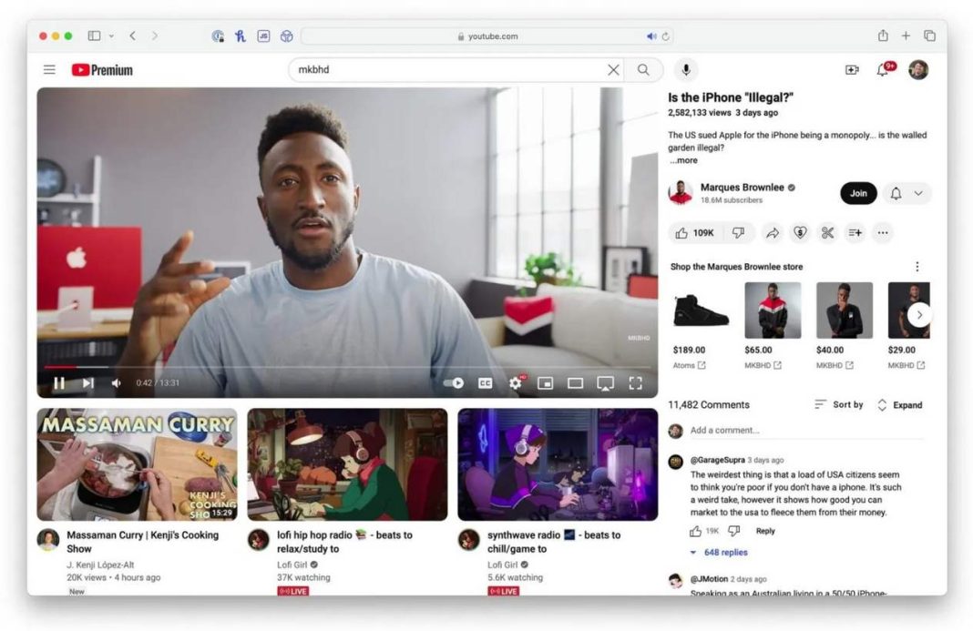Mute the video volume

coord(116,383)
